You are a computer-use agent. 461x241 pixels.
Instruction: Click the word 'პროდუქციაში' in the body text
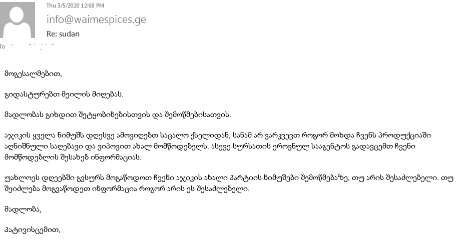[x=408, y=135]
